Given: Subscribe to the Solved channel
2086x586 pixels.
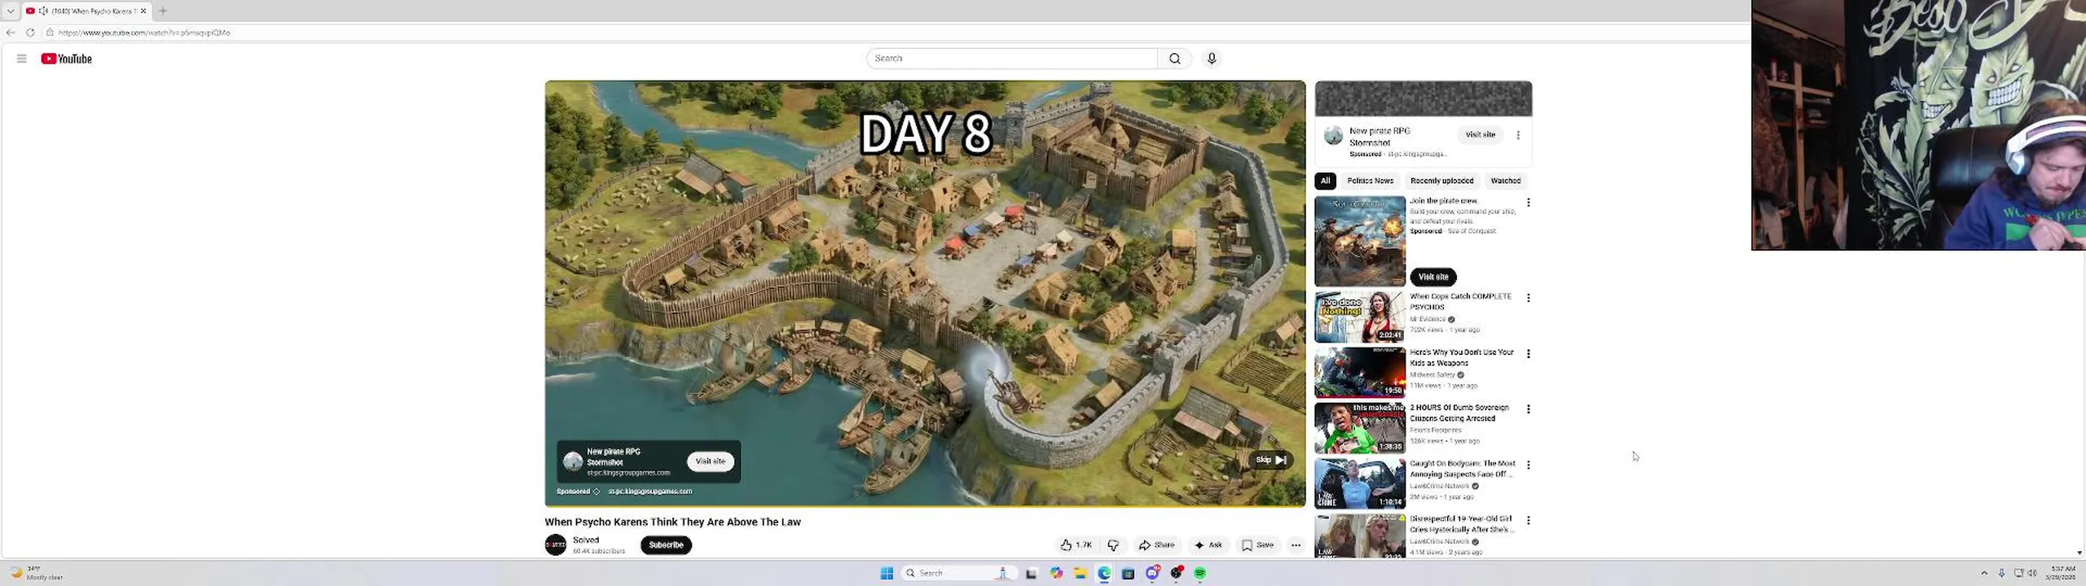Looking at the screenshot, I should (666, 545).
